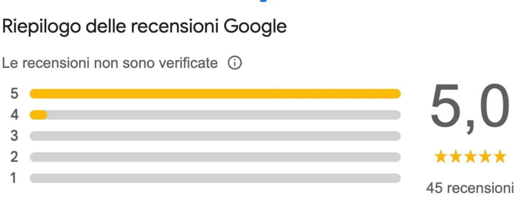Click the large 5,0 average rating score
This screenshot has height=203, width=524.
470,106
